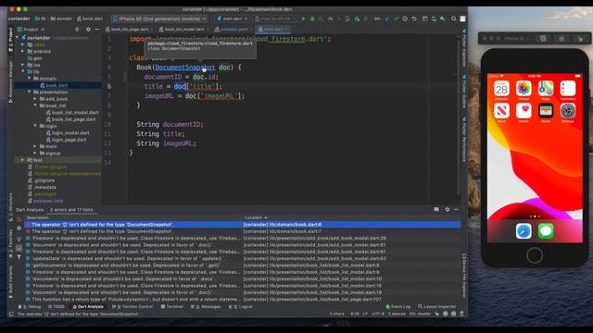Viewport: 593px width, 333px height.
Task: Open Project panel gear settings
Action: tap(88, 29)
